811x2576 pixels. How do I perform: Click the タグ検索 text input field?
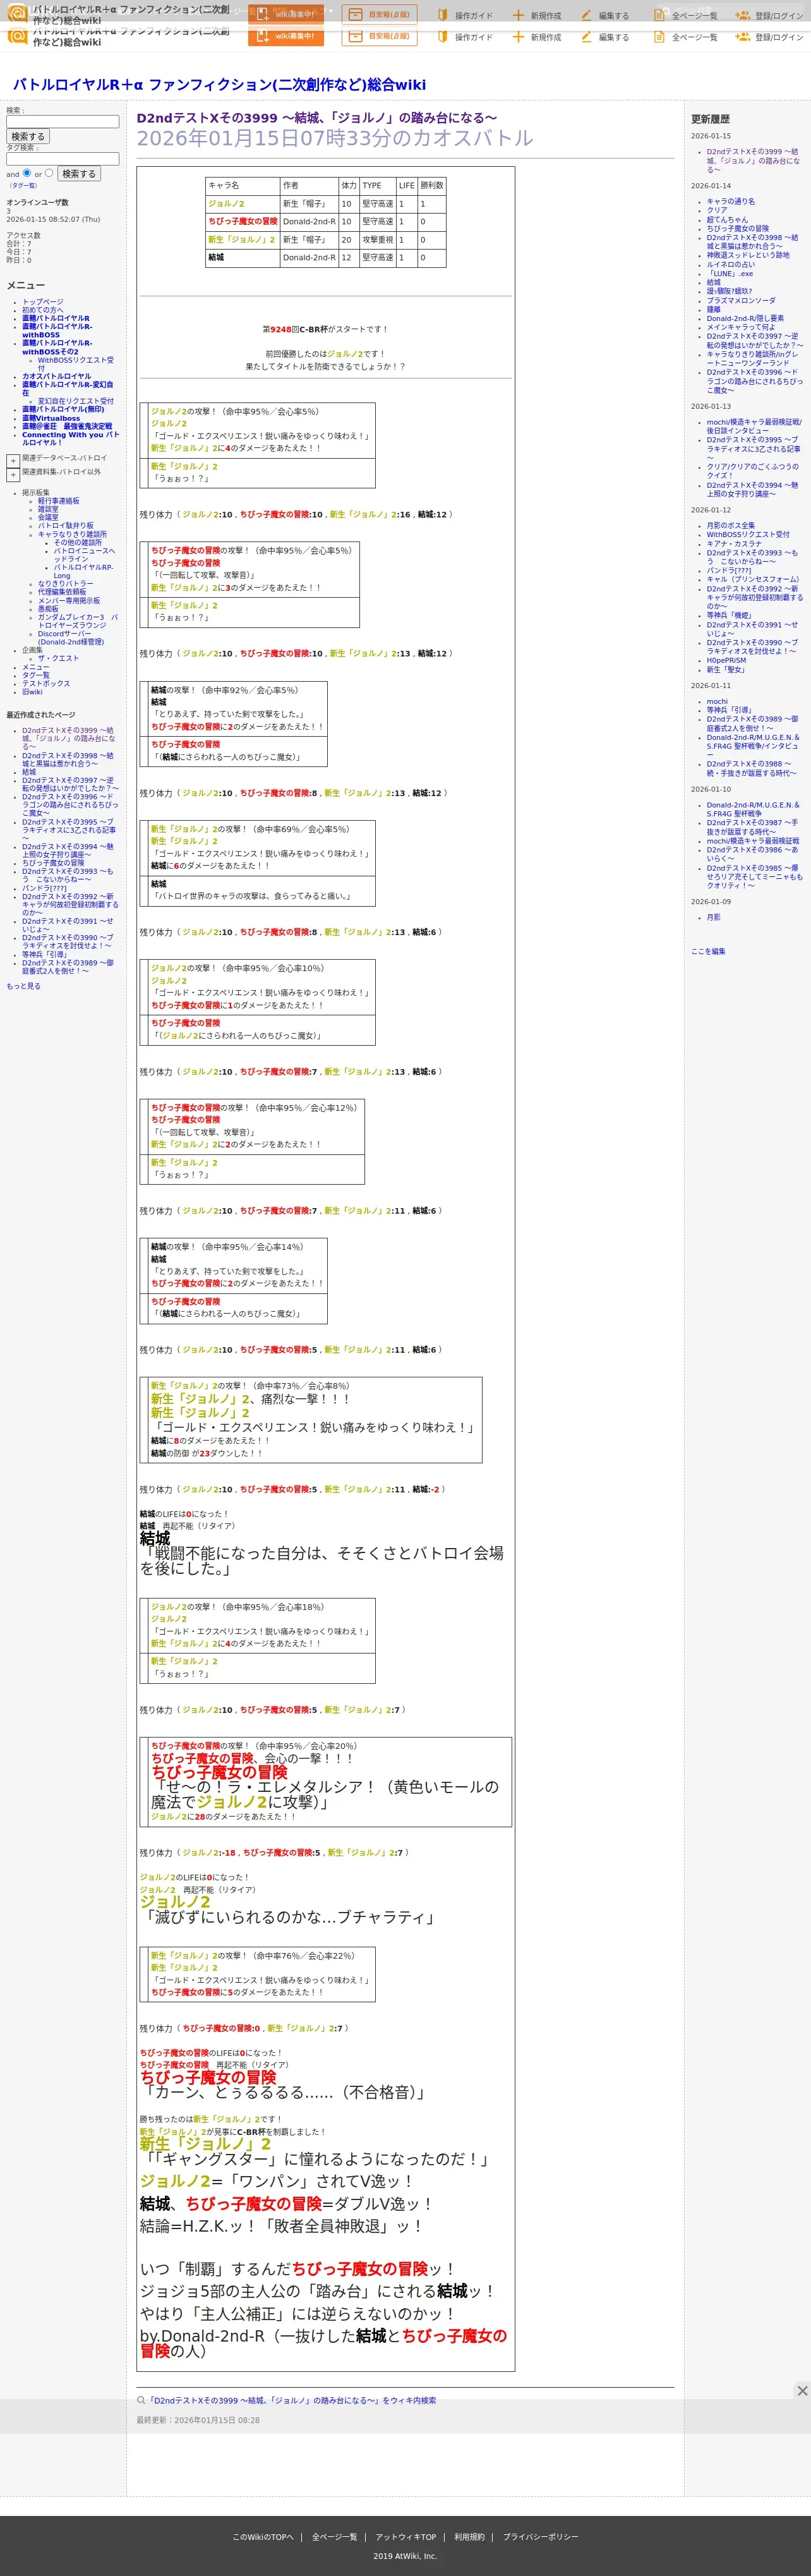pos(63,159)
